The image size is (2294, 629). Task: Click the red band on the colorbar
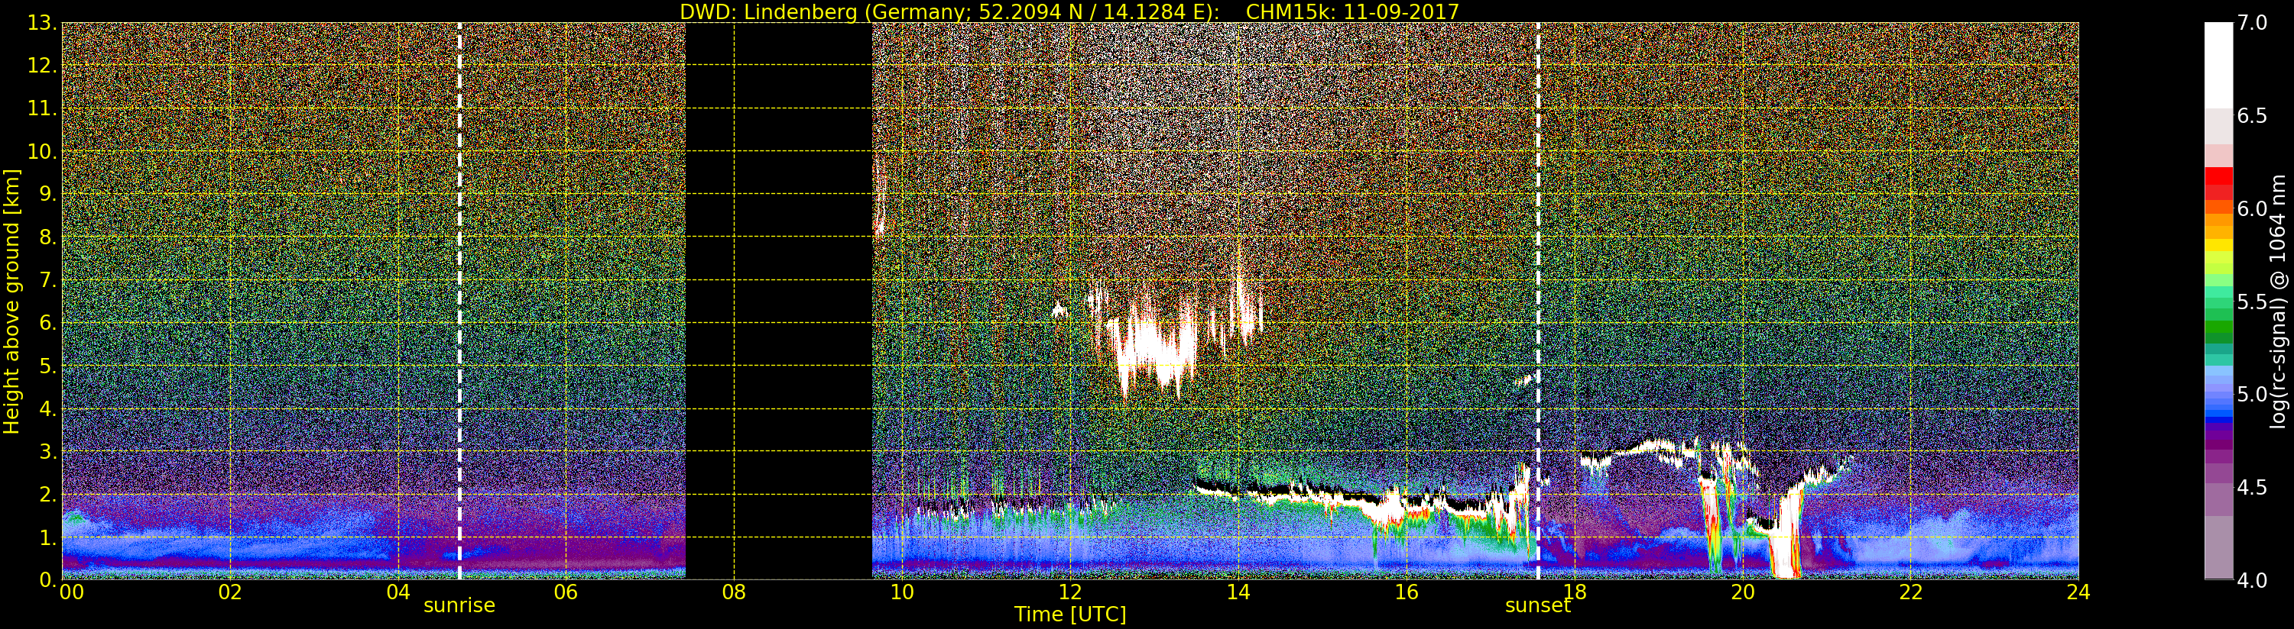click(x=2218, y=182)
